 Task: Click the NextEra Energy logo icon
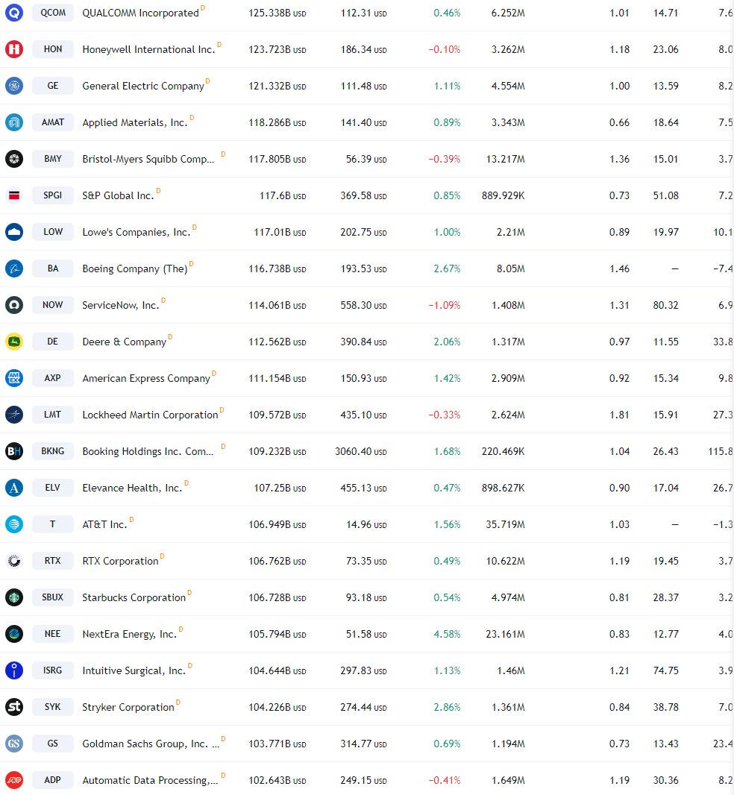(x=14, y=633)
